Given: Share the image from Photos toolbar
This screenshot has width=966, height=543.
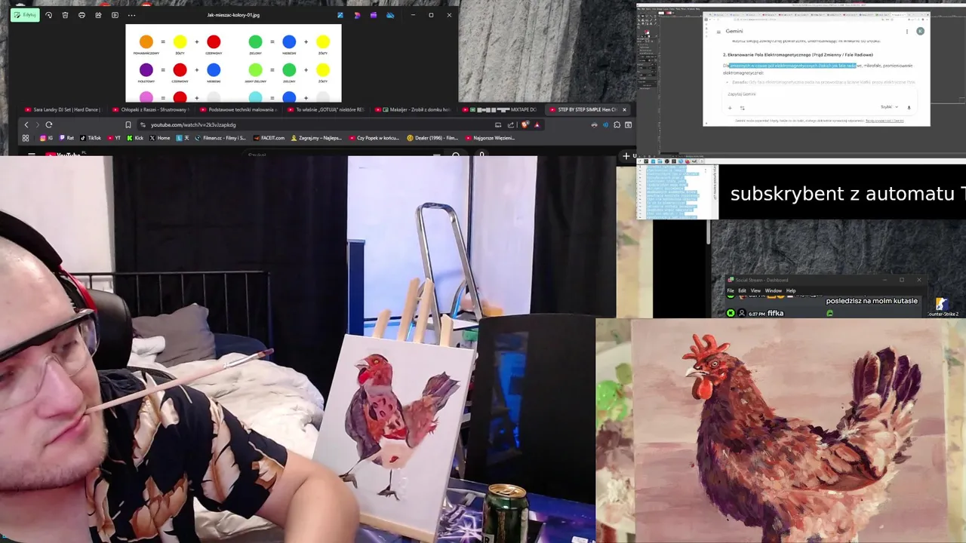Looking at the screenshot, I should tap(98, 15).
